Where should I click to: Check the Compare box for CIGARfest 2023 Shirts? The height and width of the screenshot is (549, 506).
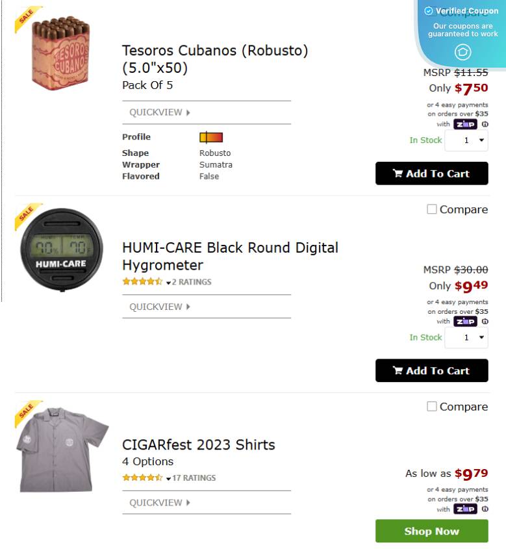coord(431,406)
